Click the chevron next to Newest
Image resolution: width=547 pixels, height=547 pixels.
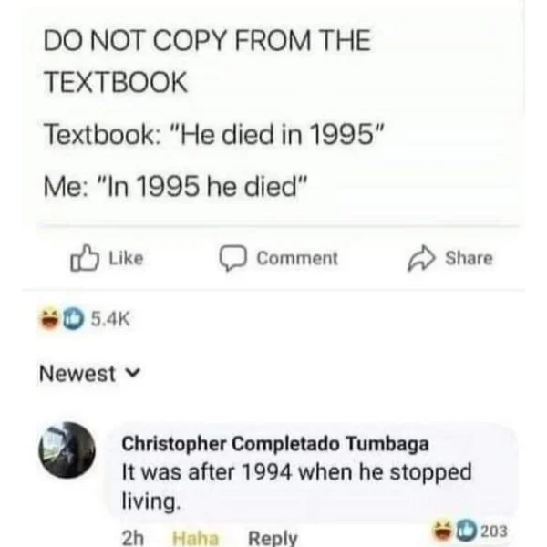pos(132,373)
